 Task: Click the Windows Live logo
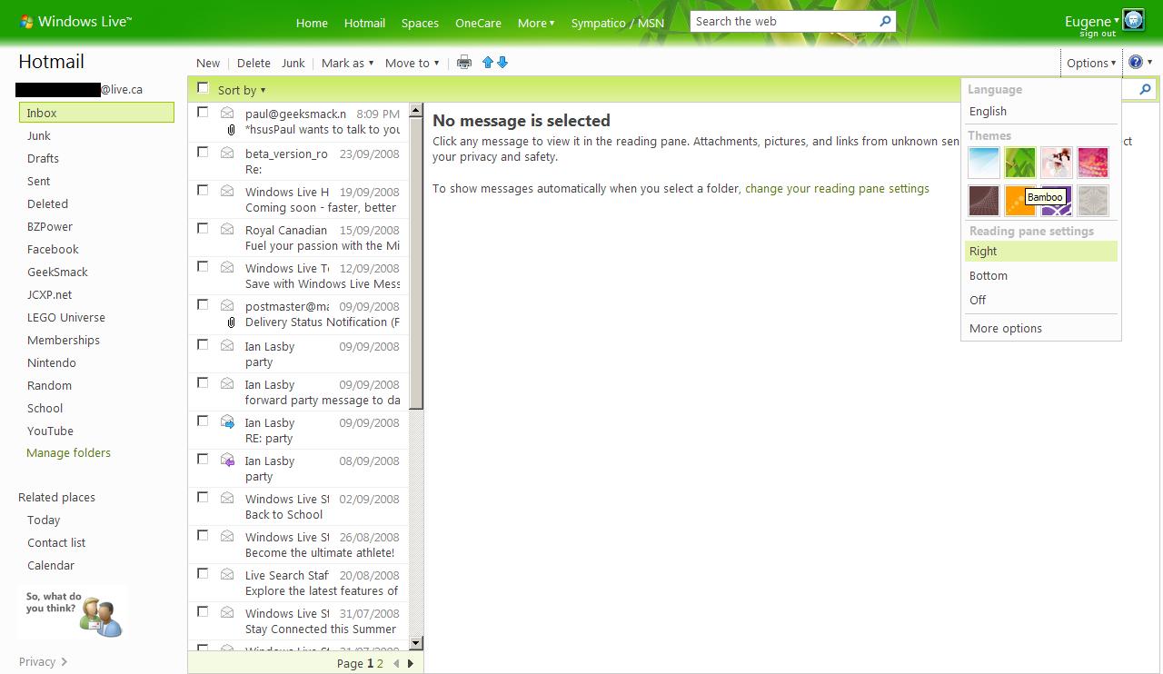pos(75,22)
